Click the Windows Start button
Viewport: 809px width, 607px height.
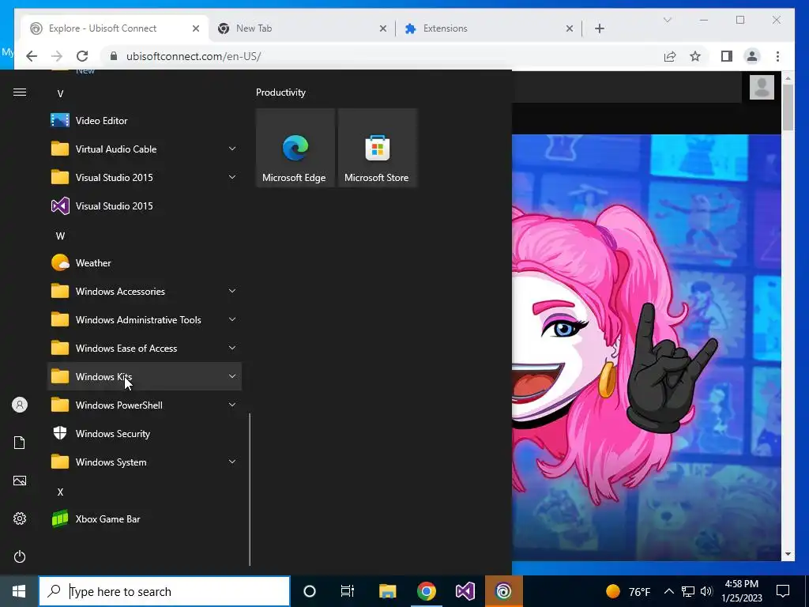coord(19,591)
